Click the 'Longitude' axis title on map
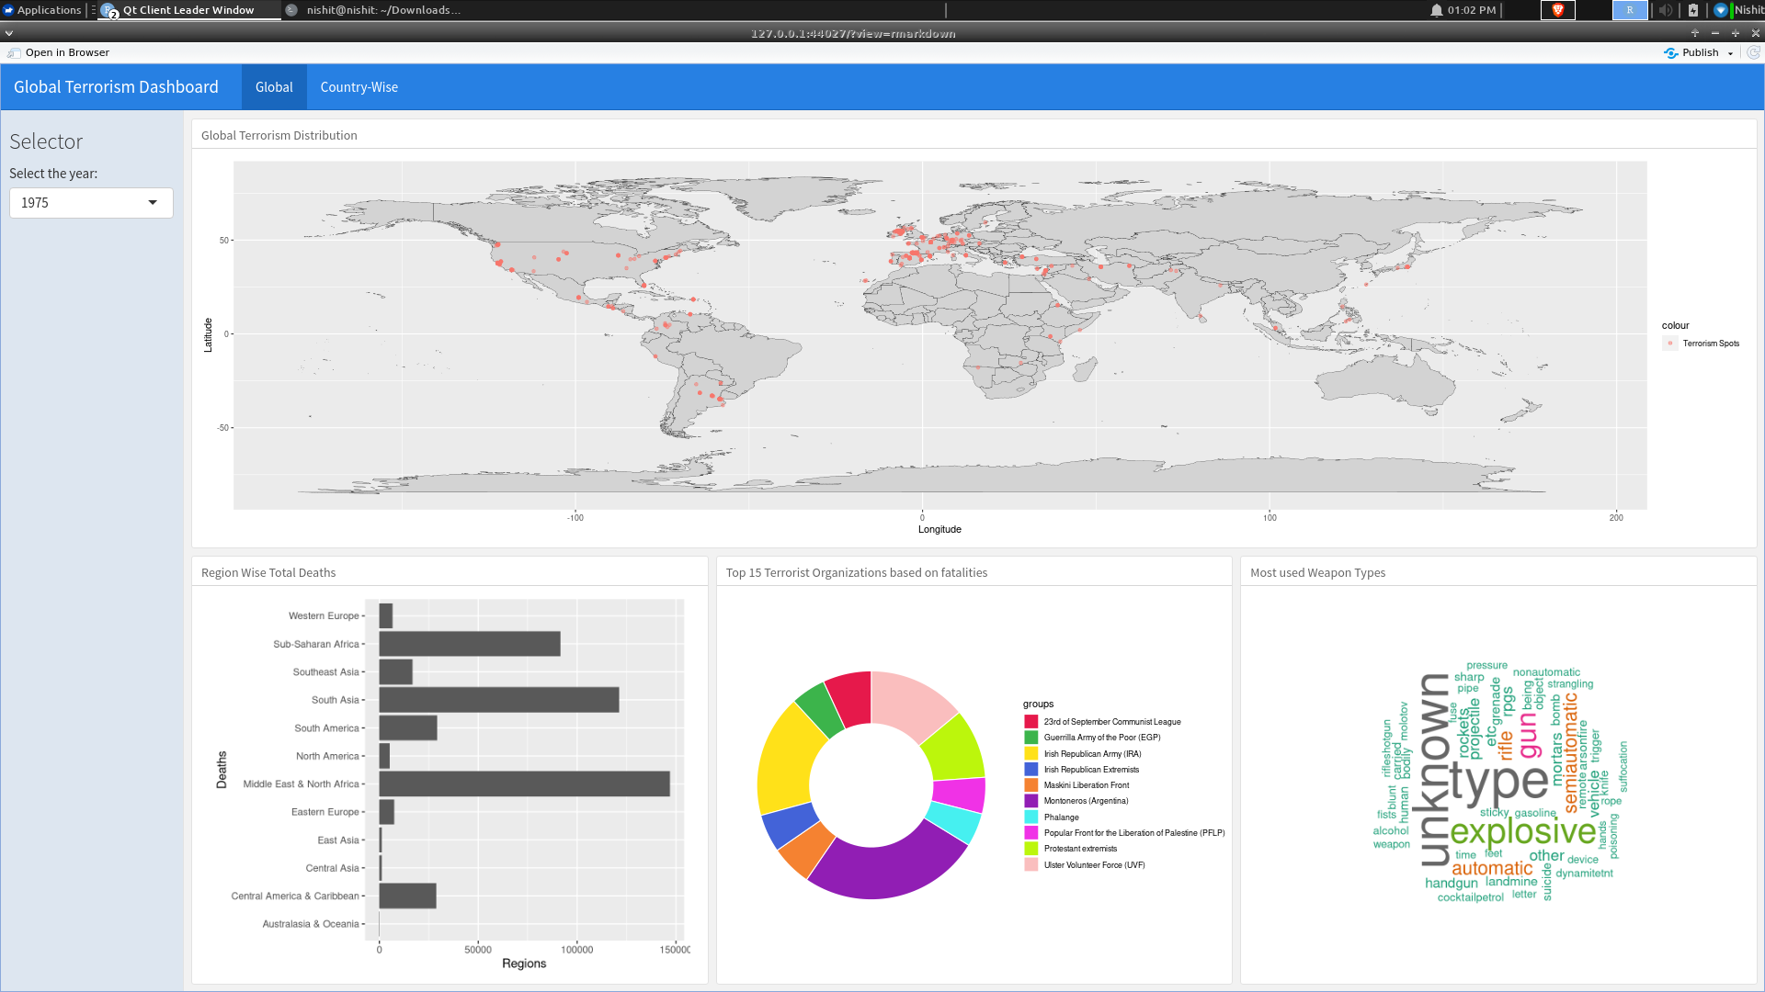The width and height of the screenshot is (1765, 992). point(939,529)
